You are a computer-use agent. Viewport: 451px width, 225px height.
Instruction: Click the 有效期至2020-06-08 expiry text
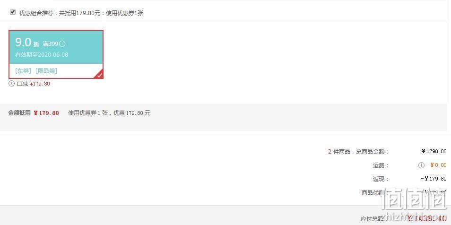(x=42, y=55)
